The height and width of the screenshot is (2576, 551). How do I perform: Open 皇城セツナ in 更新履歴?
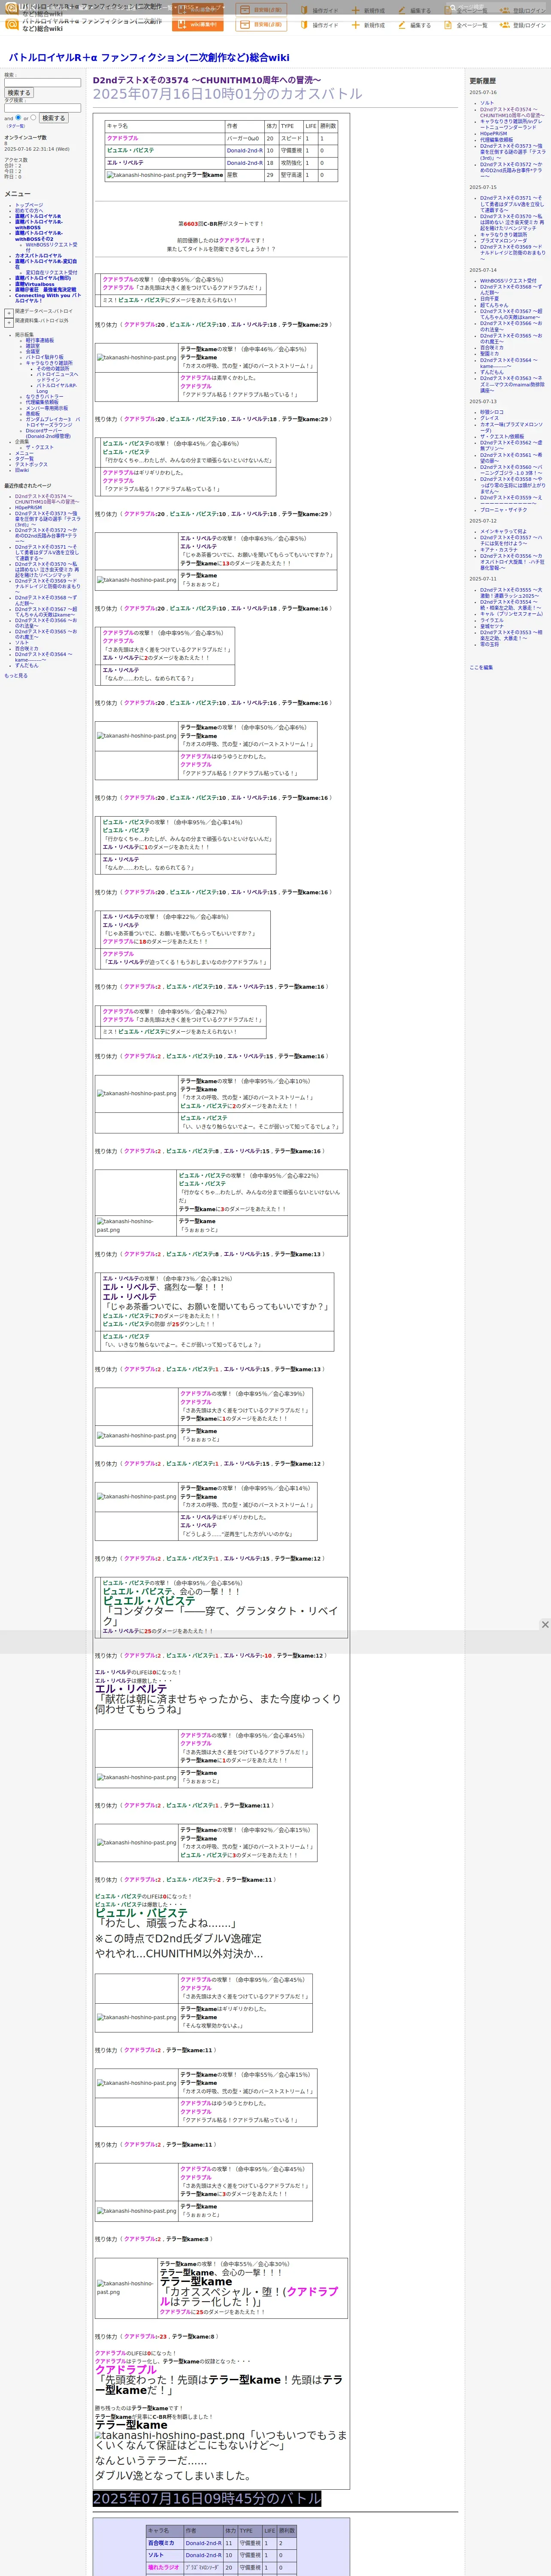click(492, 627)
